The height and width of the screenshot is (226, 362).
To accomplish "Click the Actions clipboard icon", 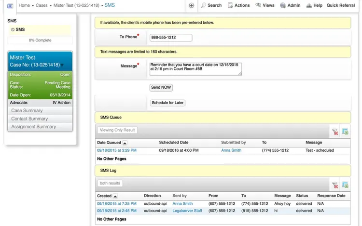I will click(230, 5).
